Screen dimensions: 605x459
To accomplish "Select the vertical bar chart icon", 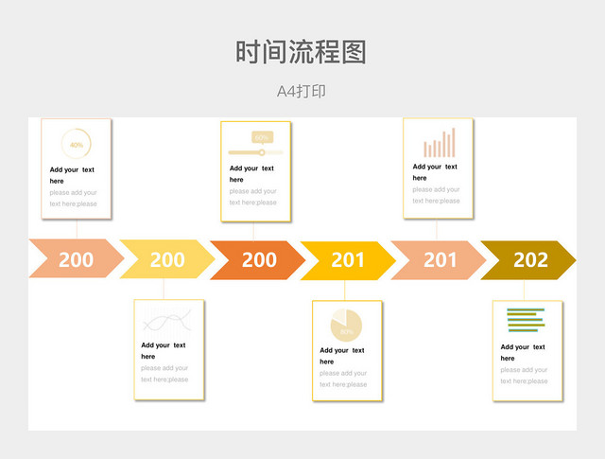I will point(440,143).
